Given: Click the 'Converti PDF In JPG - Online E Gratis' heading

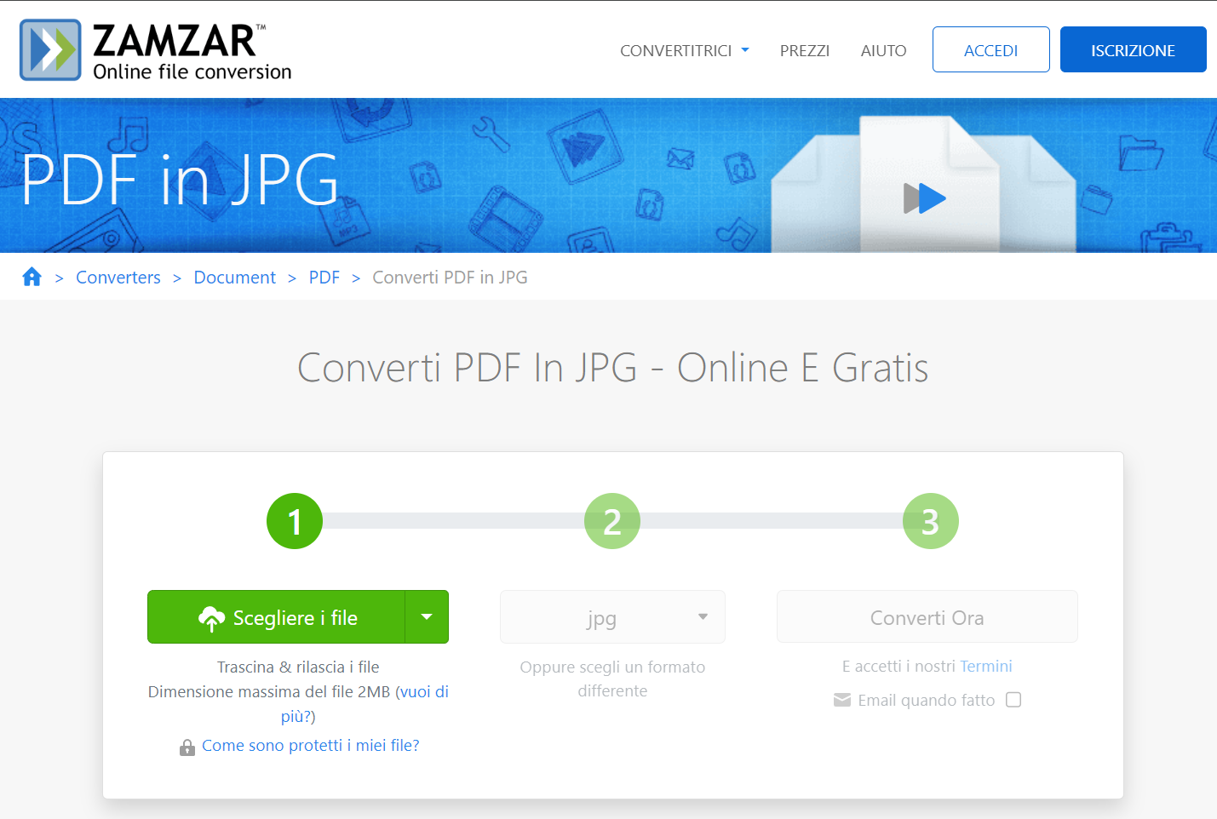Looking at the screenshot, I should click(x=613, y=368).
